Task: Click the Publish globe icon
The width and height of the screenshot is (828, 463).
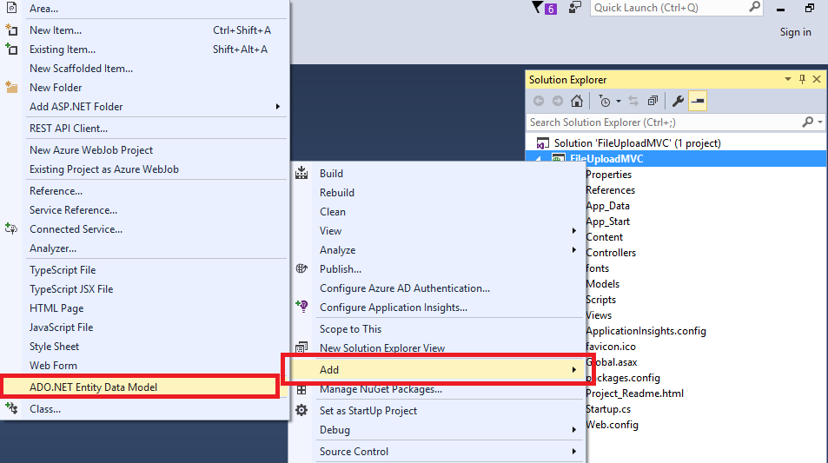Action: 301,268
